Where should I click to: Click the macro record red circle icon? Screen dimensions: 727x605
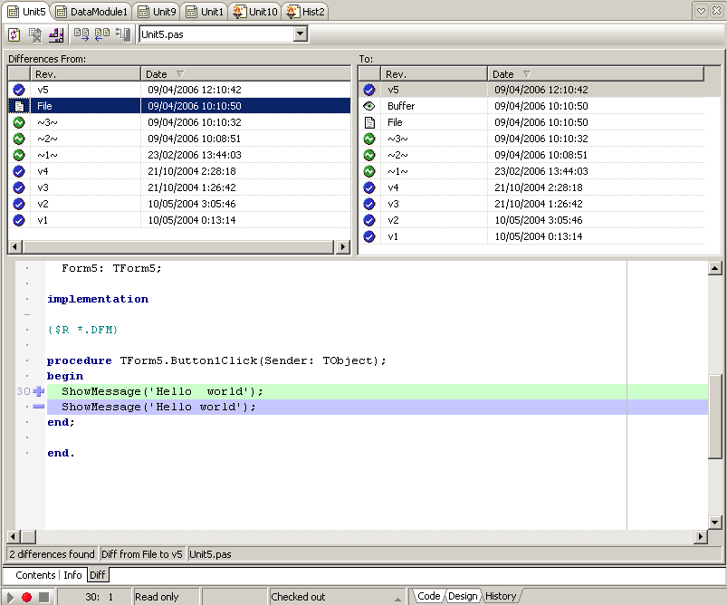click(x=27, y=597)
